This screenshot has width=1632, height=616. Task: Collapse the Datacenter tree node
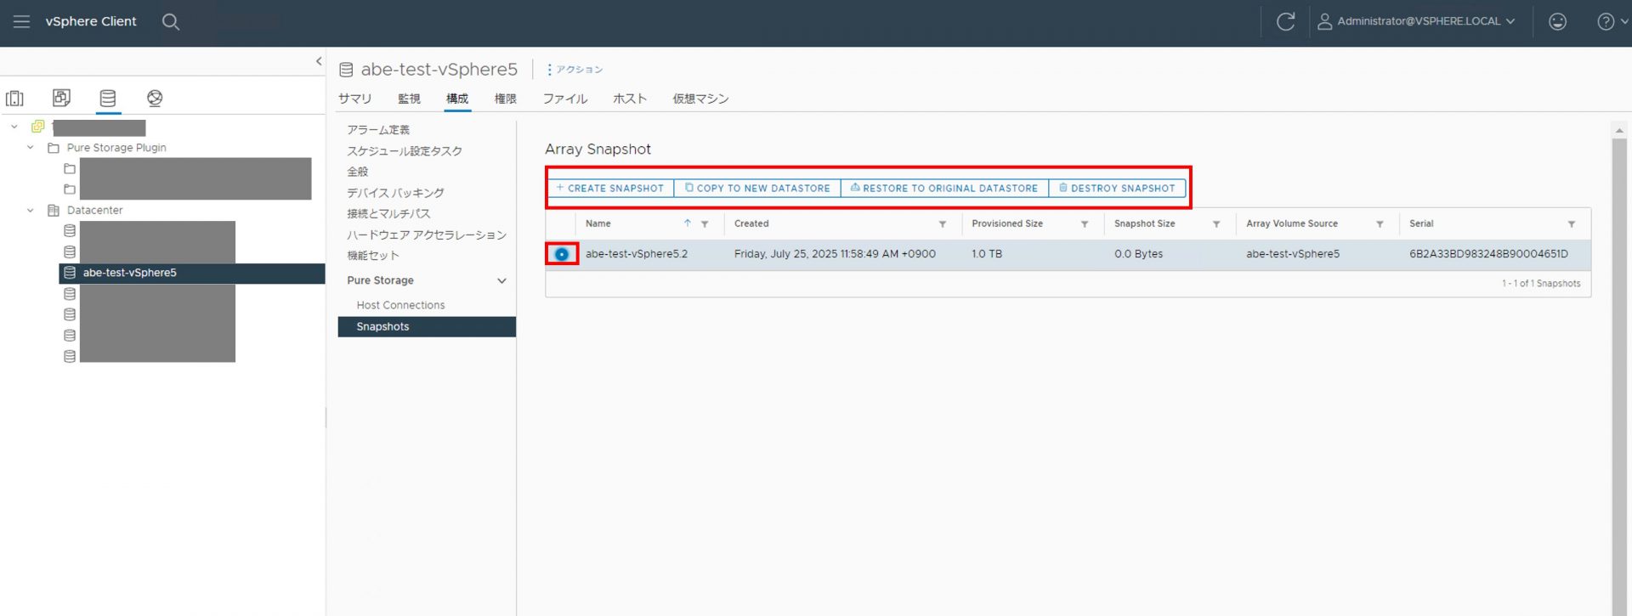pyautogui.click(x=31, y=210)
